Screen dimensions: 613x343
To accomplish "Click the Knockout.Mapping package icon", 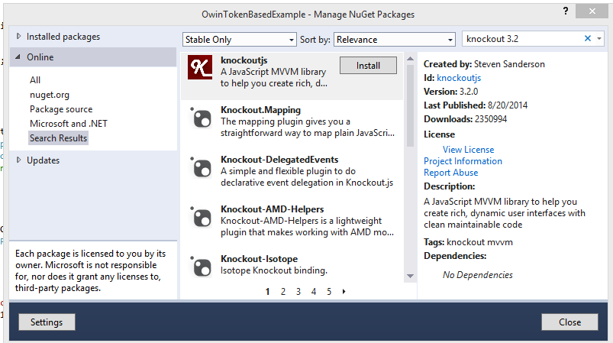I will pyautogui.click(x=200, y=117).
